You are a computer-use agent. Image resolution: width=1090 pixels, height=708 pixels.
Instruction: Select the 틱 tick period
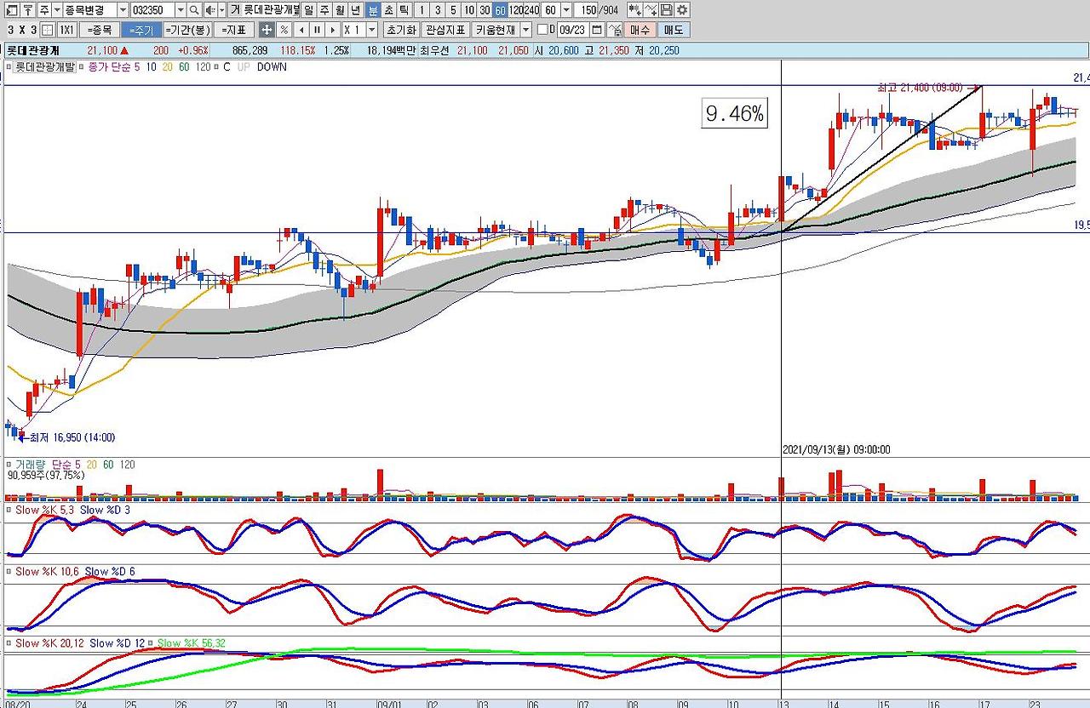404,10
